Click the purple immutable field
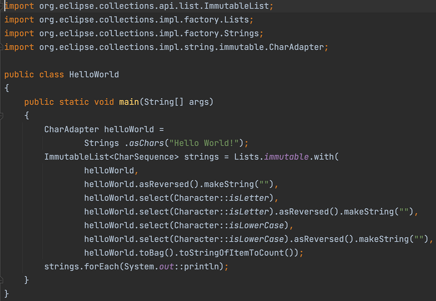This screenshot has width=436, height=301. 287,157
